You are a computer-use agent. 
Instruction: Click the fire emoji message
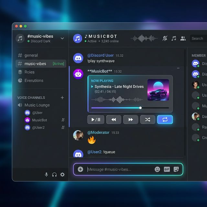pos(92,140)
